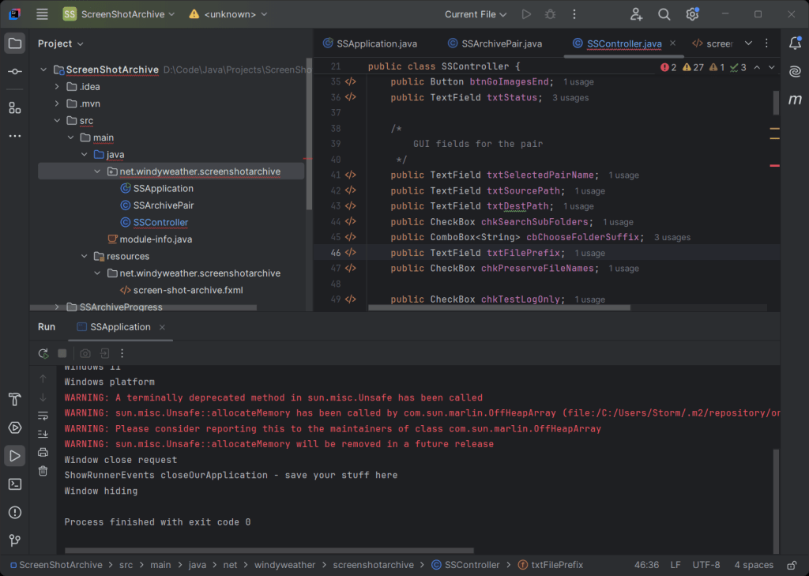
Task: Open the Commit tool window icon
Action: tap(14, 72)
